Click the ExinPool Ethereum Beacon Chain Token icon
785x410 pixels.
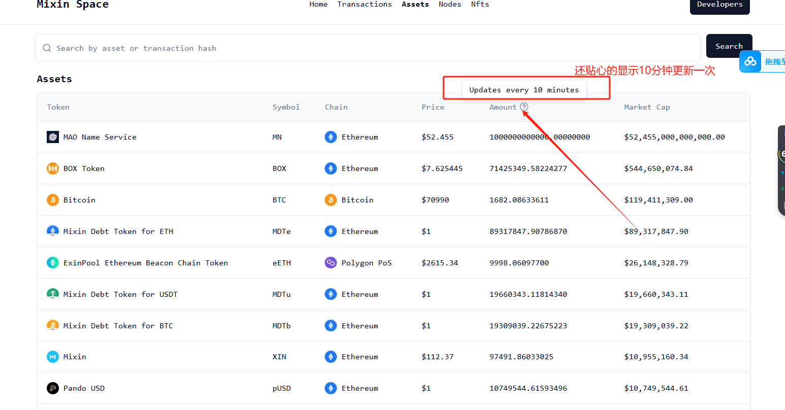[x=53, y=263]
